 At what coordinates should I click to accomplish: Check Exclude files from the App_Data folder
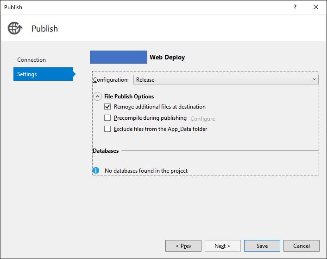tap(107, 129)
